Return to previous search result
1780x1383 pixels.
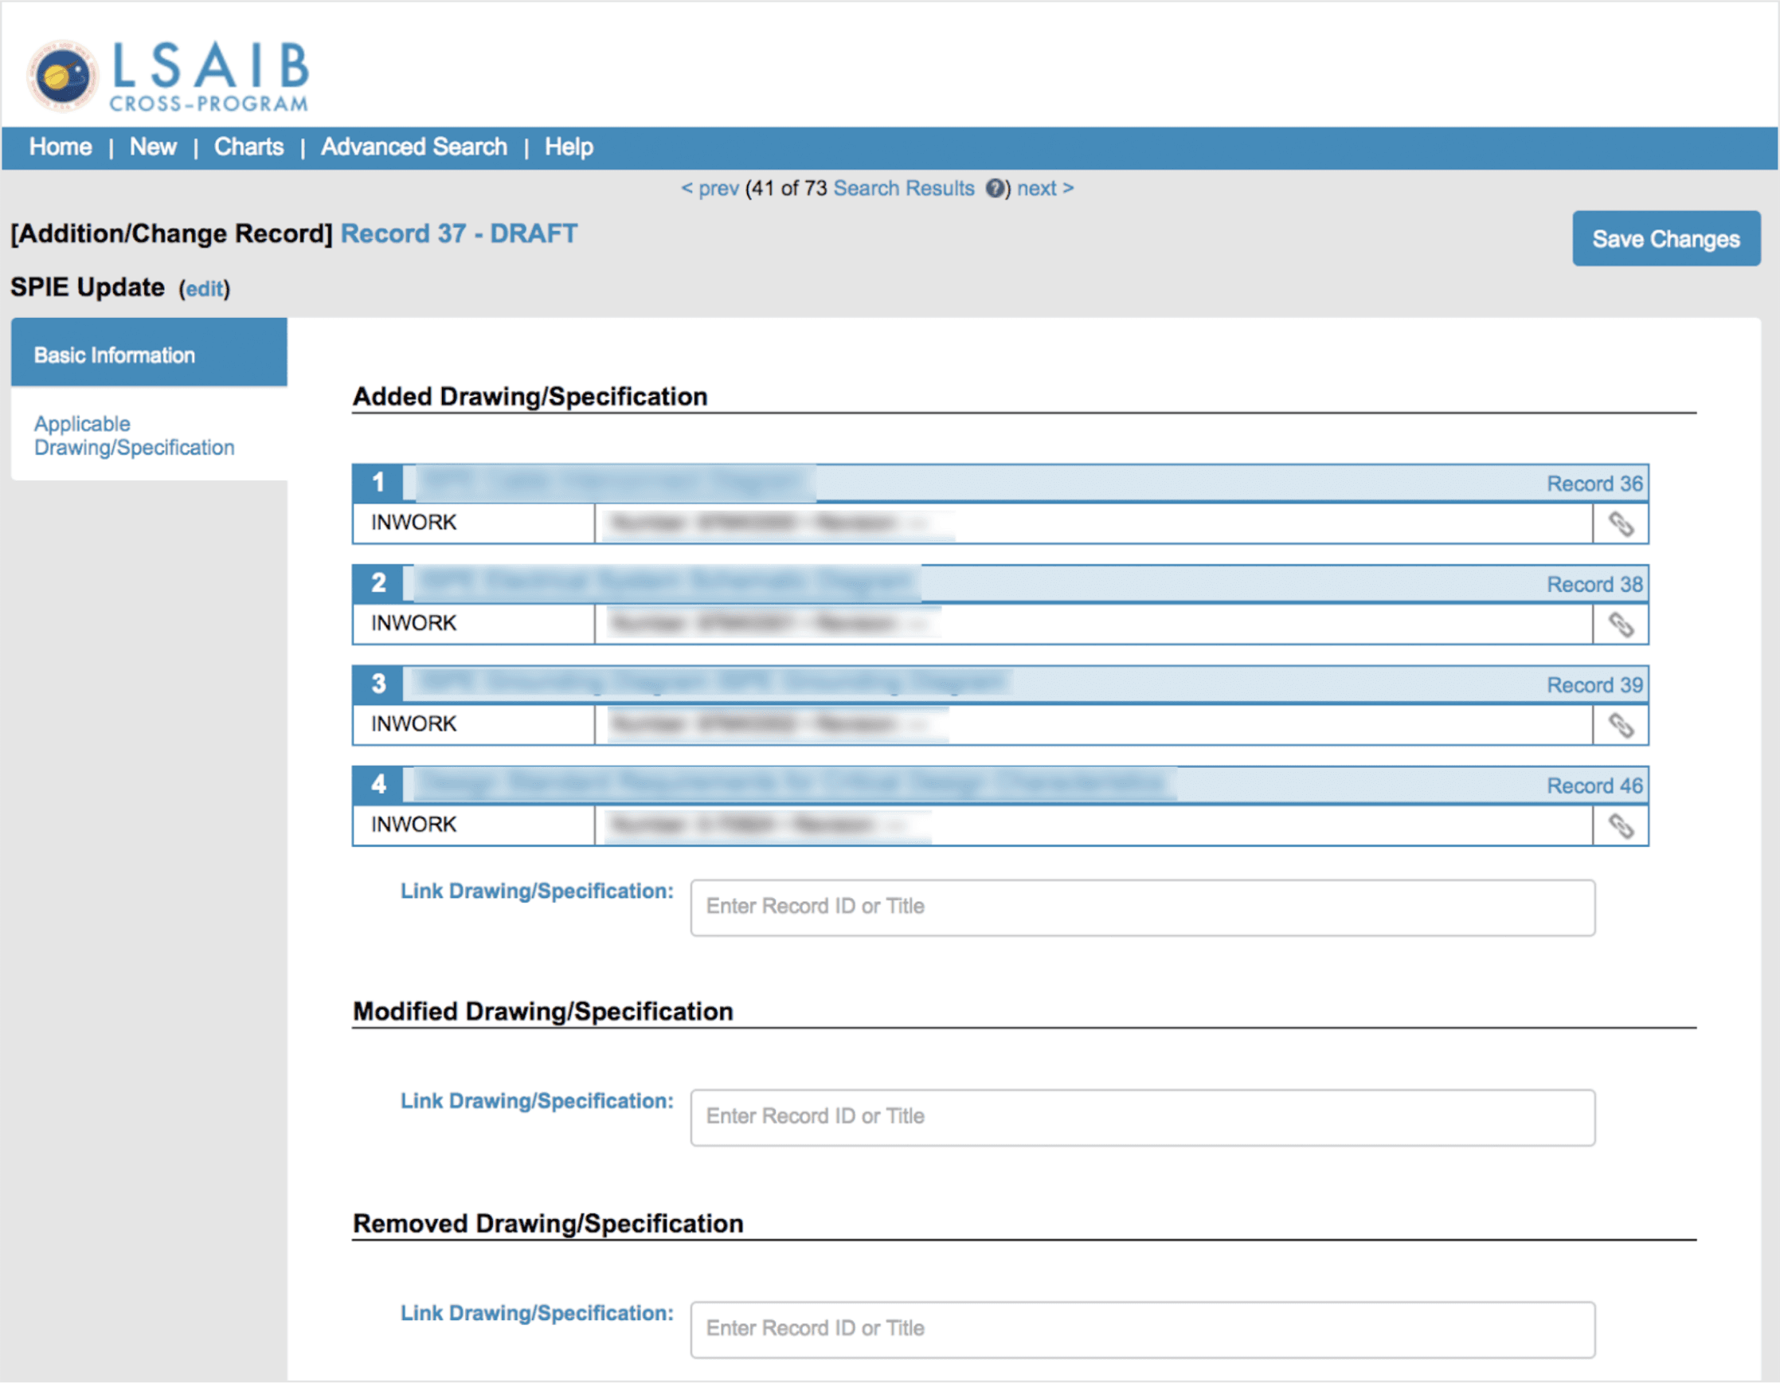click(x=713, y=188)
